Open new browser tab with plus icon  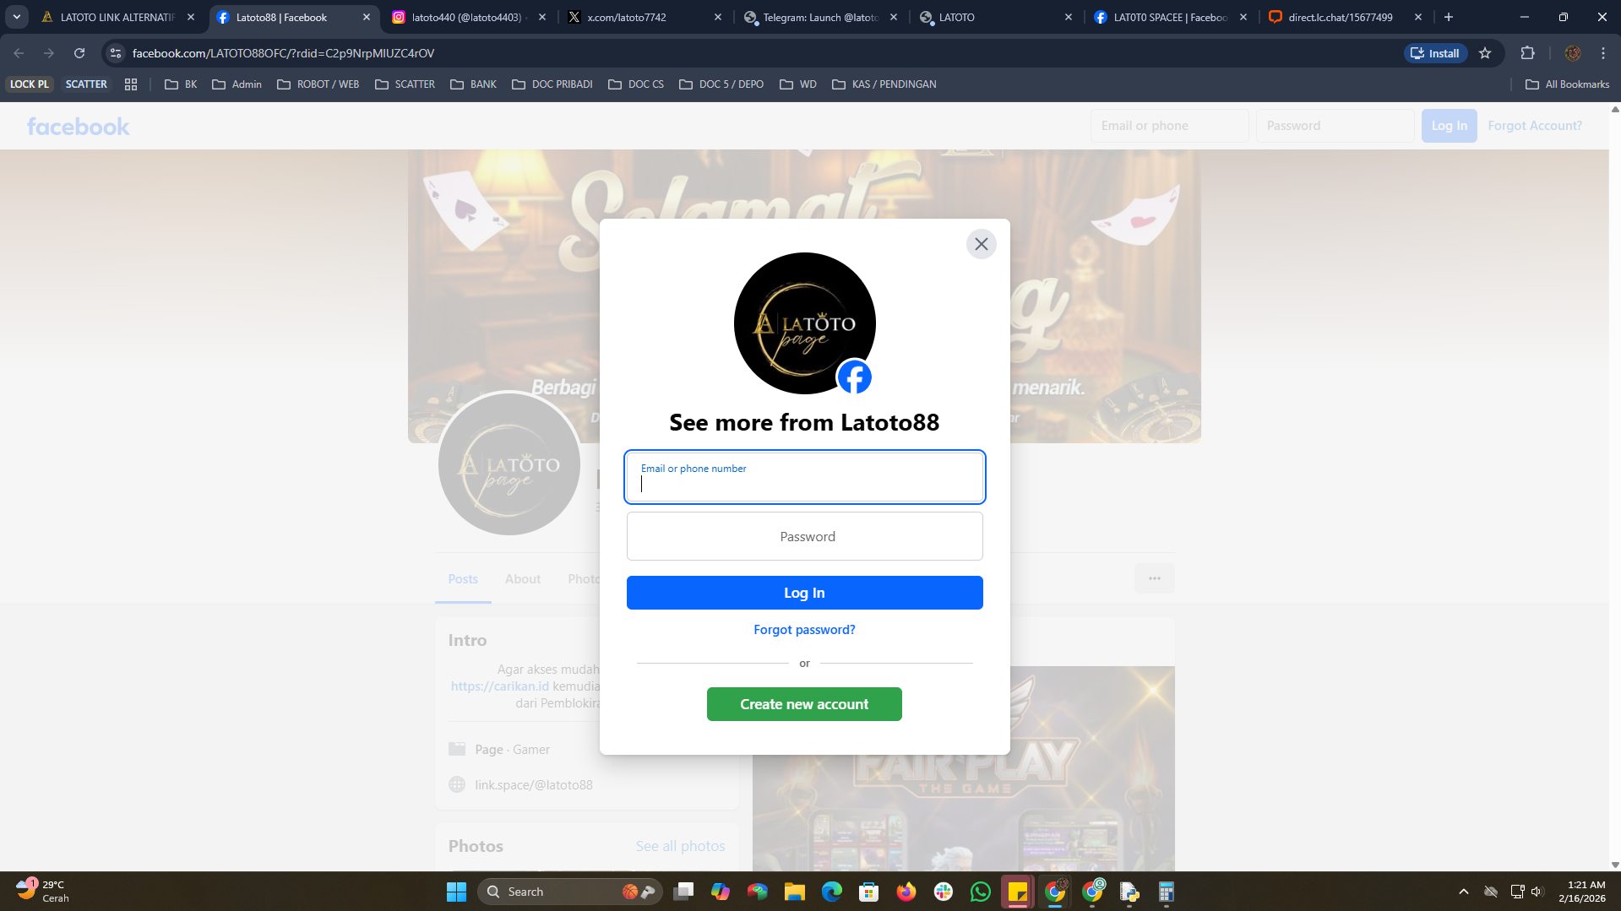1449,17
